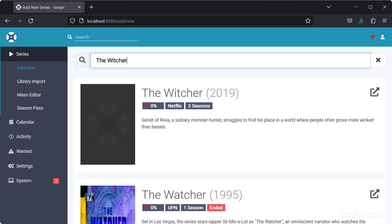Click the Netflix network label
Screen dimensions: 392x224
pyautogui.click(x=175, y=106)
